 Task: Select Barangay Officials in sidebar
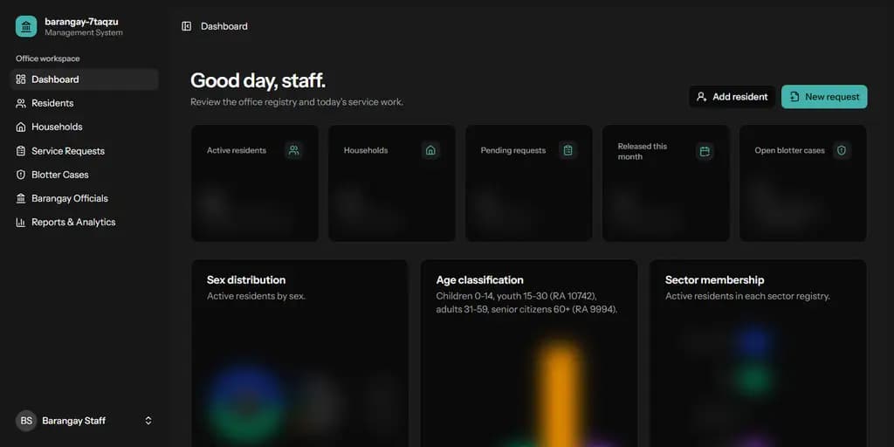pyautogui.click(x=84, y=198)
